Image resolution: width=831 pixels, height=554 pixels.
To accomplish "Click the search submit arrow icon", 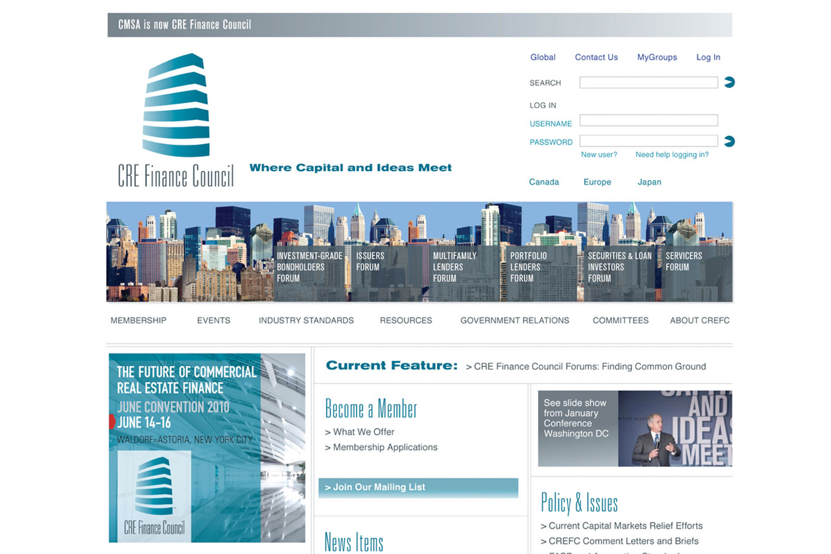I will point(729,82).
